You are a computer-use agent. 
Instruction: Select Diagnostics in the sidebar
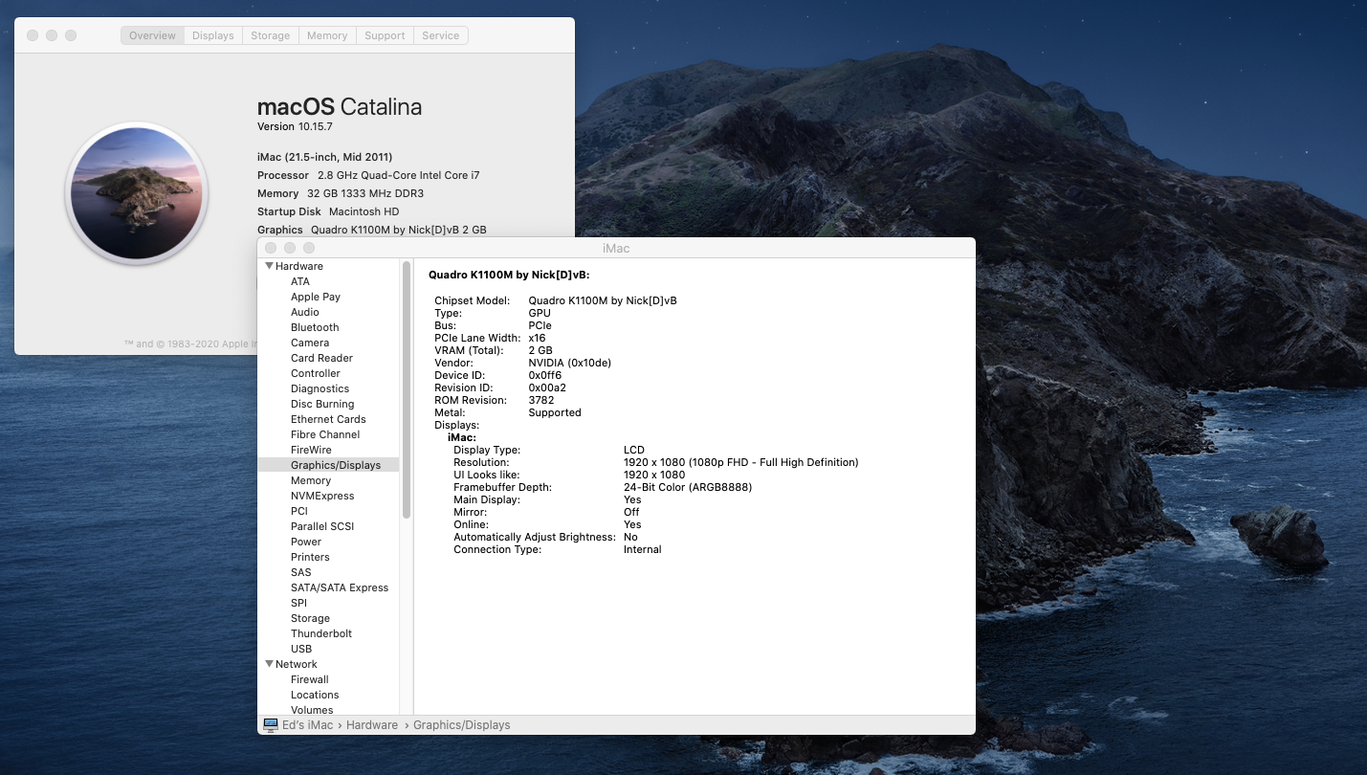tap(320, 388)
